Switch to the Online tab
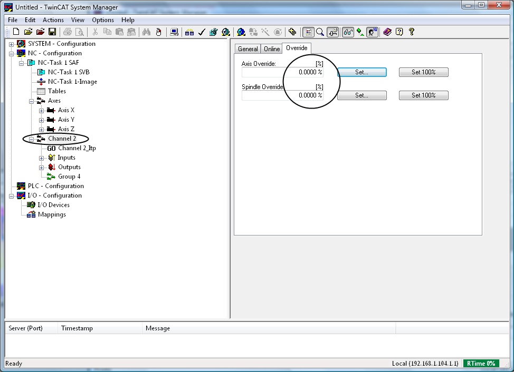This screenshot has height=372, width=514. pos(272,49)
